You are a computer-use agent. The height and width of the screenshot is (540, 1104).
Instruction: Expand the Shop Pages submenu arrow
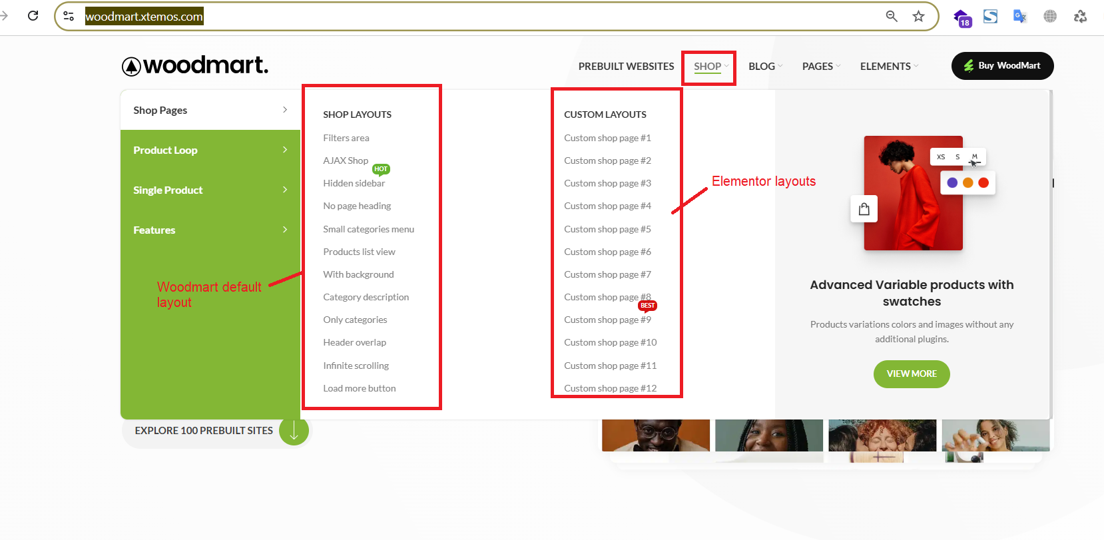[285, 110]
